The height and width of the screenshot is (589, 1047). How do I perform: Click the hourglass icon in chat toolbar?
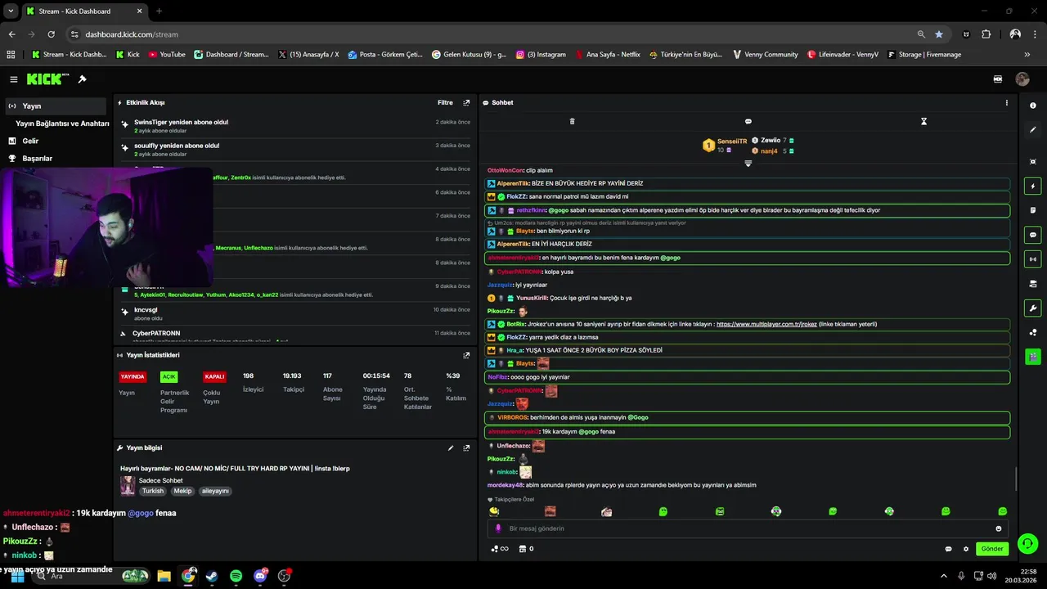pyautogui.click(x=923, y=121)
